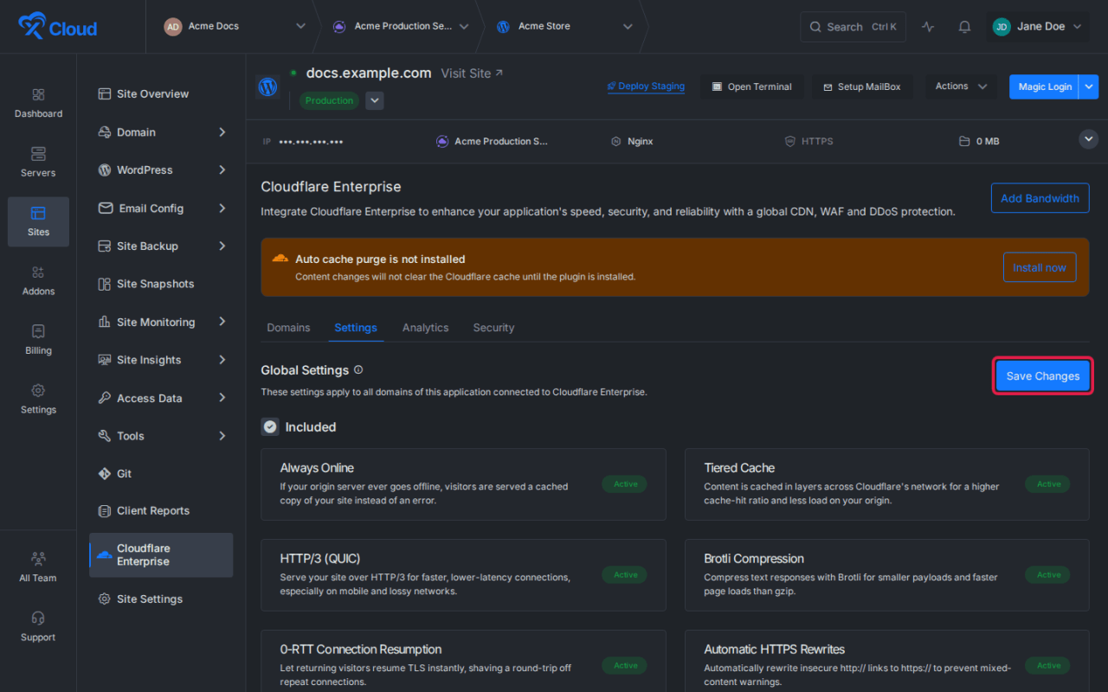This screenshot has height=692, width=1108.
Task: Click Tiered Cache Active badge
Action: coord(1048,484)
